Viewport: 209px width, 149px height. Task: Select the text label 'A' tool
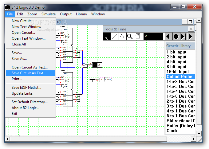coord(122,36)
